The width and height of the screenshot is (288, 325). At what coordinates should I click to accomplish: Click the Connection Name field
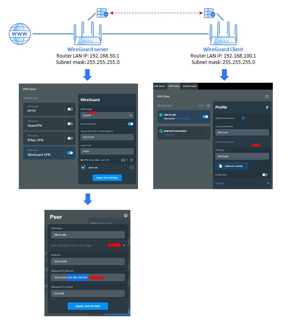click(242, 132)
